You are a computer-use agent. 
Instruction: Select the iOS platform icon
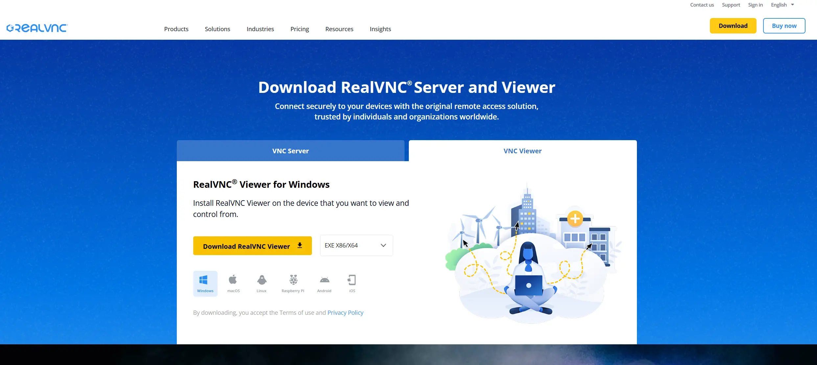pos(352,283)
